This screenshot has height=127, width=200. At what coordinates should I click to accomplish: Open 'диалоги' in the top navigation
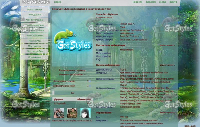pyautogui.click(x=151, y=2)
